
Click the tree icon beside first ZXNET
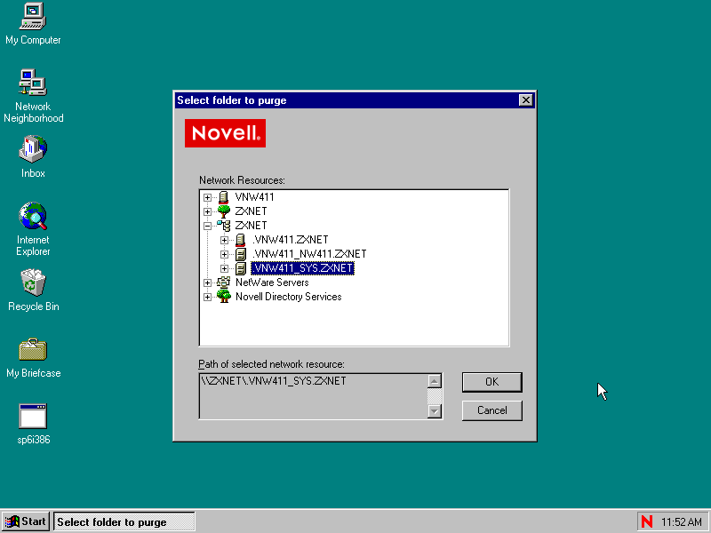(x=224, y=211)
